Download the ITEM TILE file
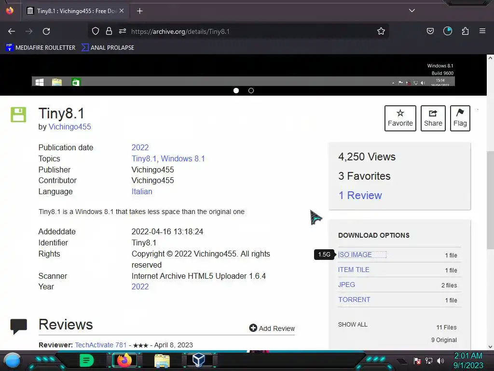Viewport: 494px width, 371px height. (354, 270)
